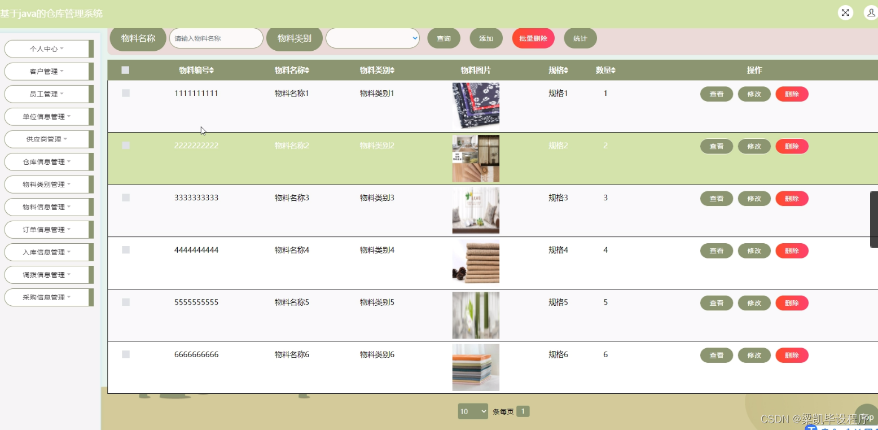Open the blue floral fabric image of 物料名称1
The image size is (878, 430).
476,106
